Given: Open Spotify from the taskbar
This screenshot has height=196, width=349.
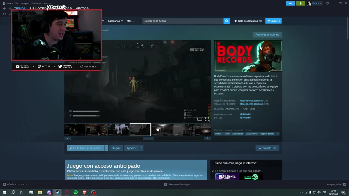Looking at the screenshot, I should click(76, 192).
